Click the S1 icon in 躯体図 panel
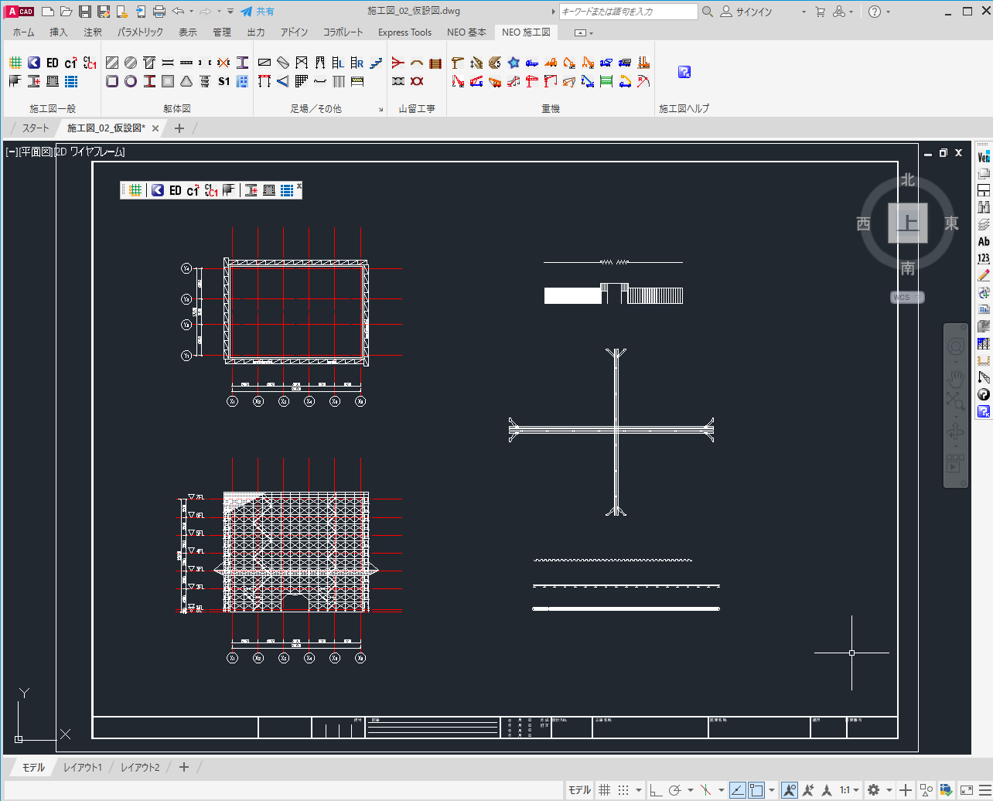993x801 pixels. pos(224,81)
